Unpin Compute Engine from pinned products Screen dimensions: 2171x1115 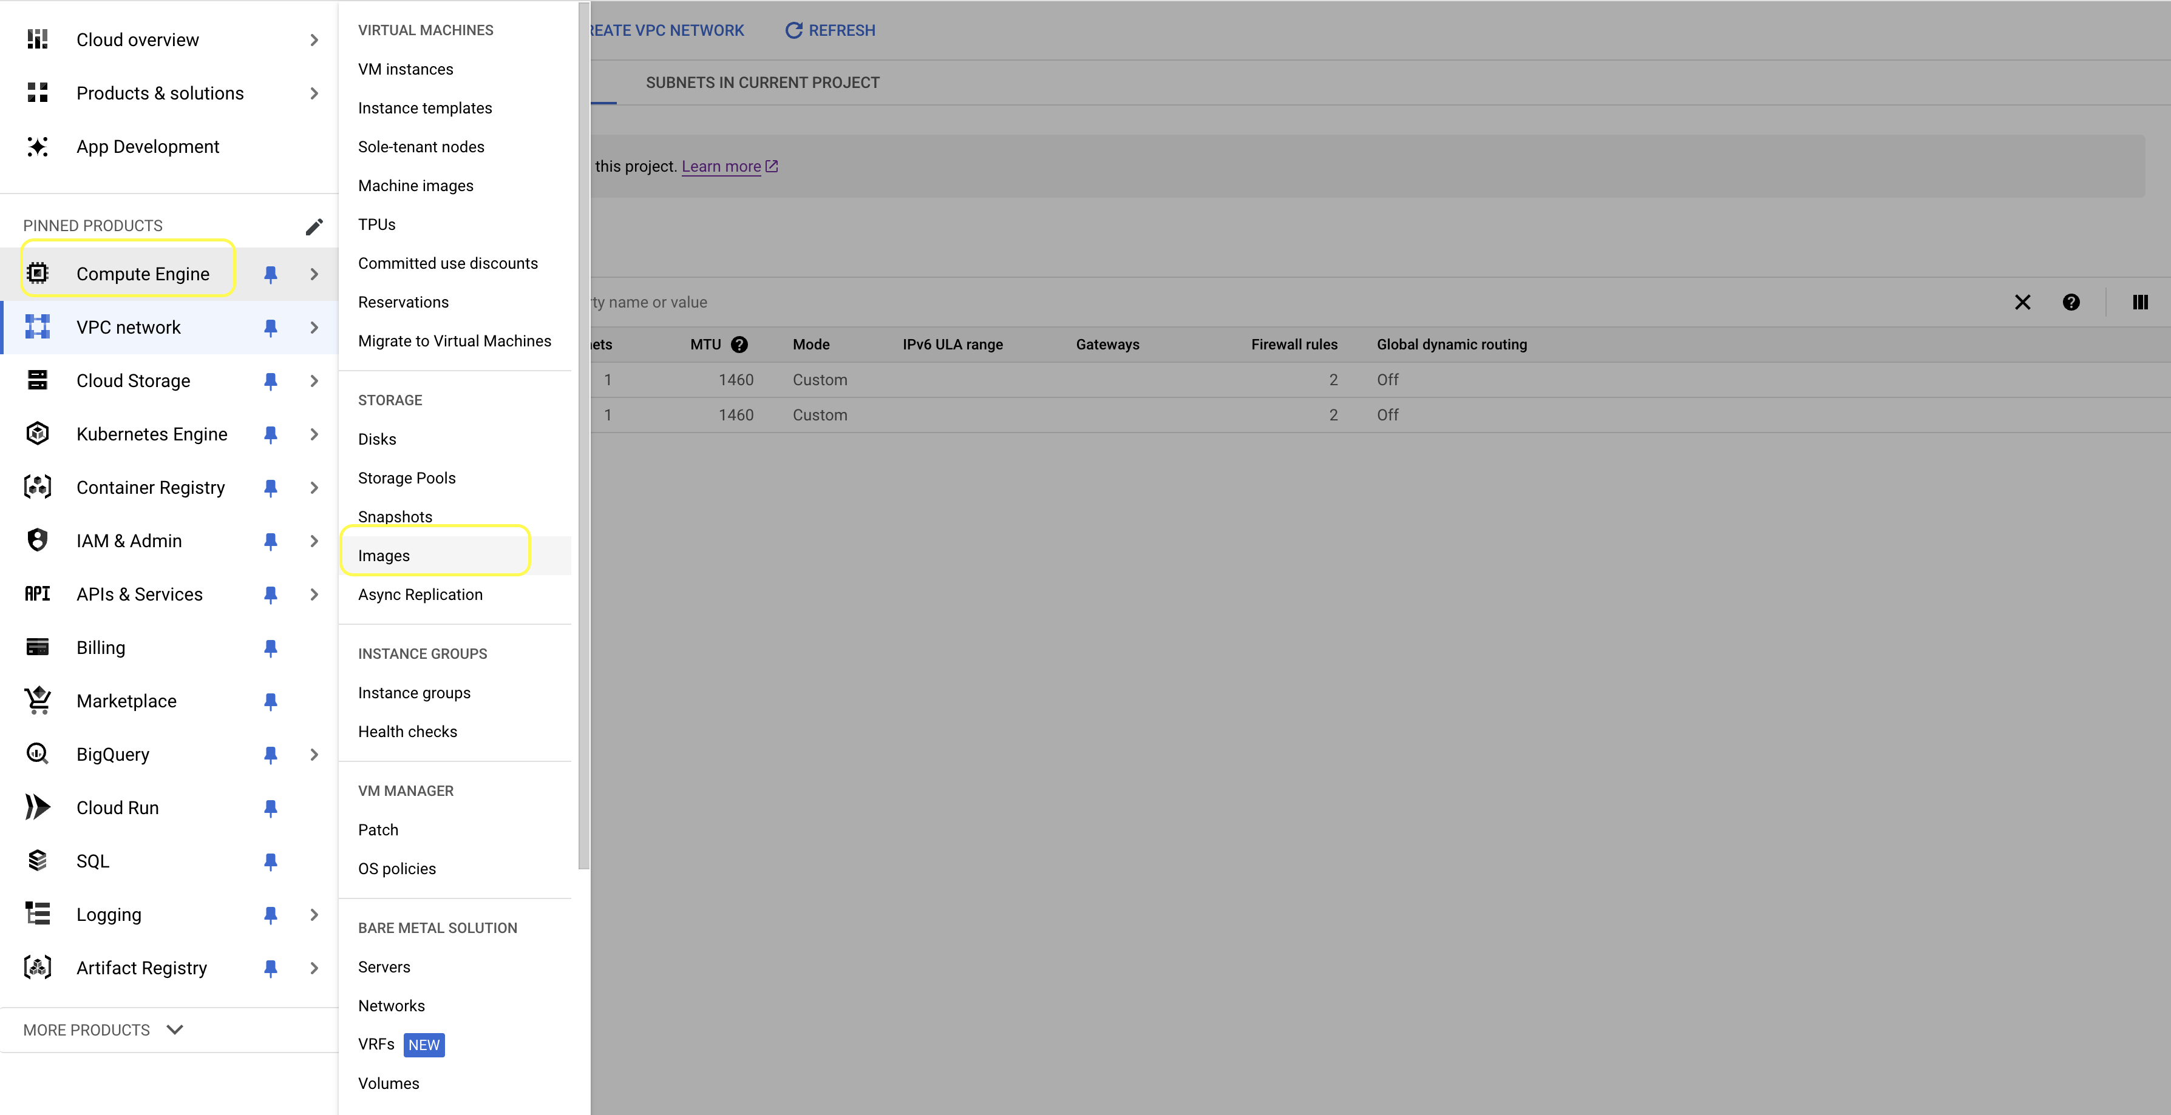click(x=271, y=274)
